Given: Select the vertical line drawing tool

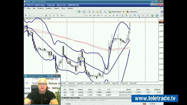Looking at the screenshot, I should (34, 15).
